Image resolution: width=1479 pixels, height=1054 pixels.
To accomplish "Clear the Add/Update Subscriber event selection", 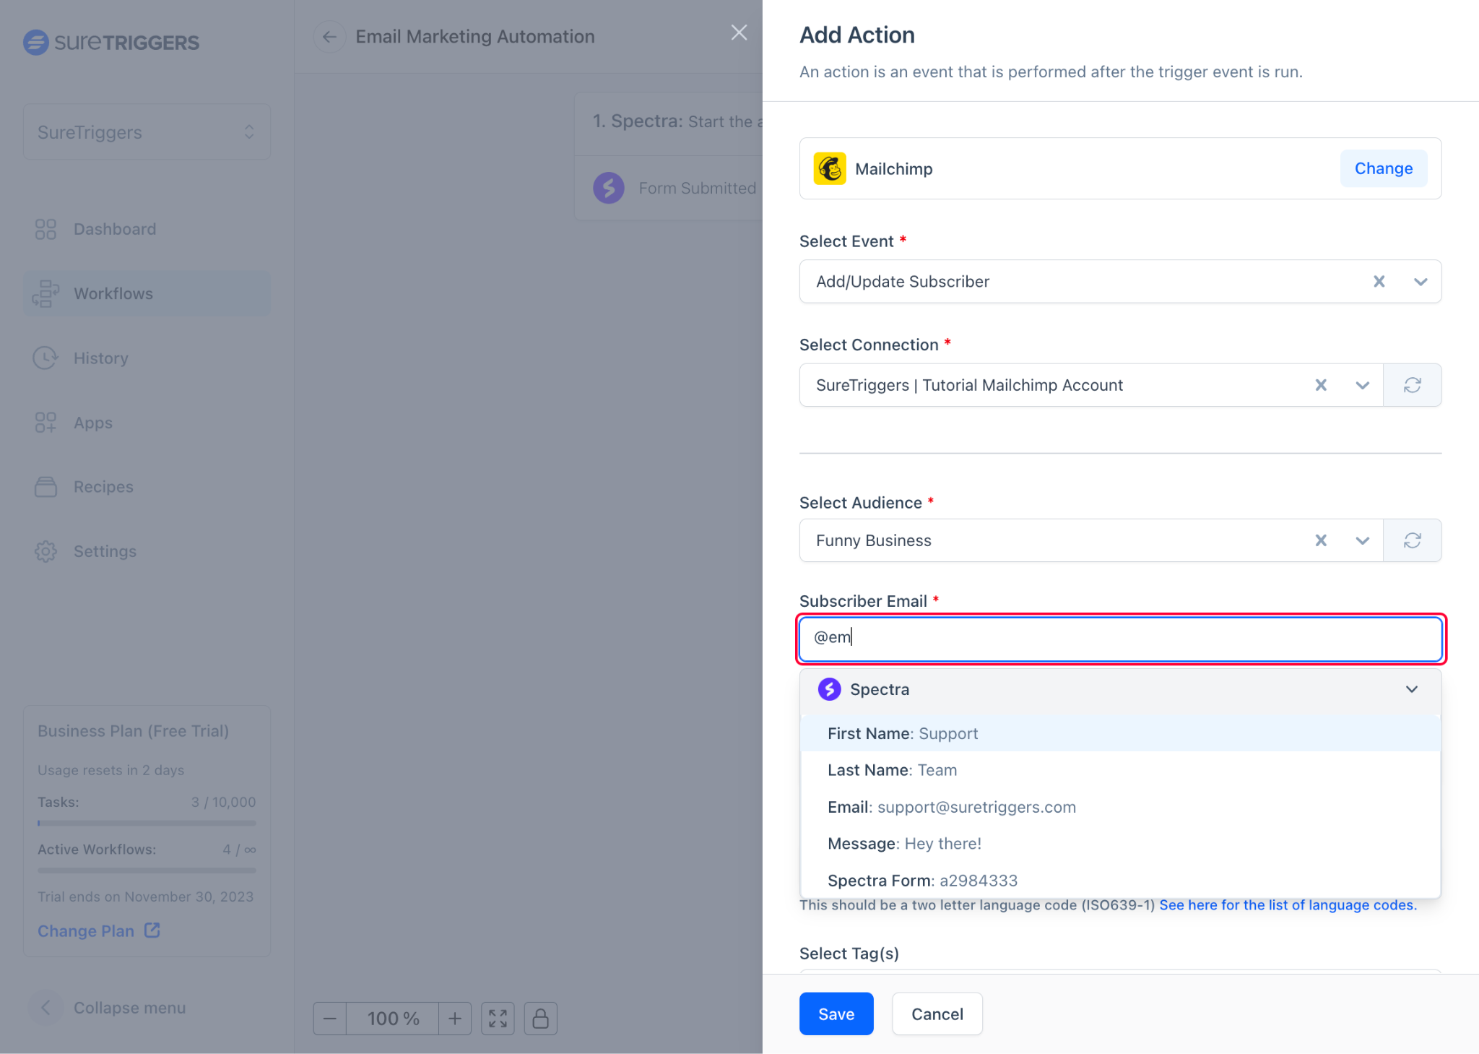I will [x=1379, y=282].
